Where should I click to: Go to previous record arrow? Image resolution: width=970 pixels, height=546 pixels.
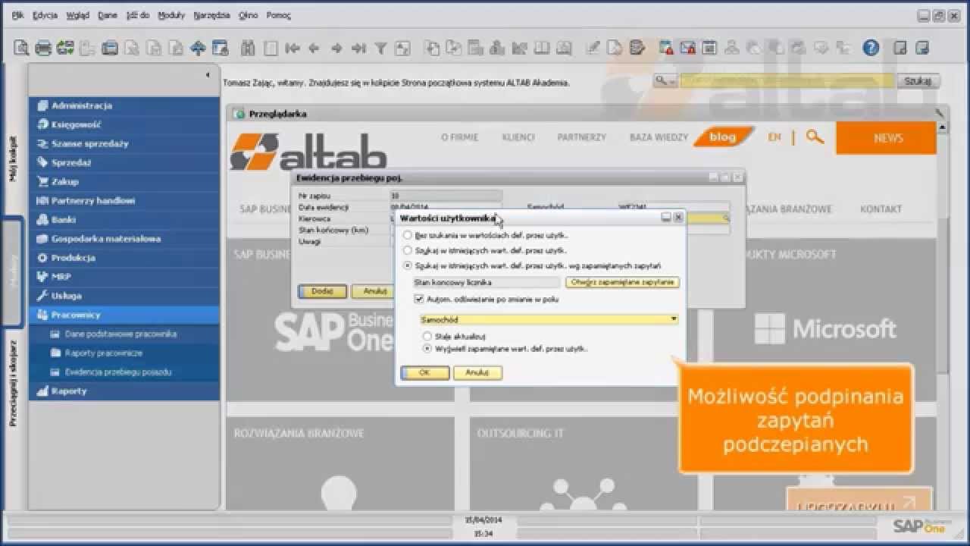pyautogui.click(x=314, y=49)
